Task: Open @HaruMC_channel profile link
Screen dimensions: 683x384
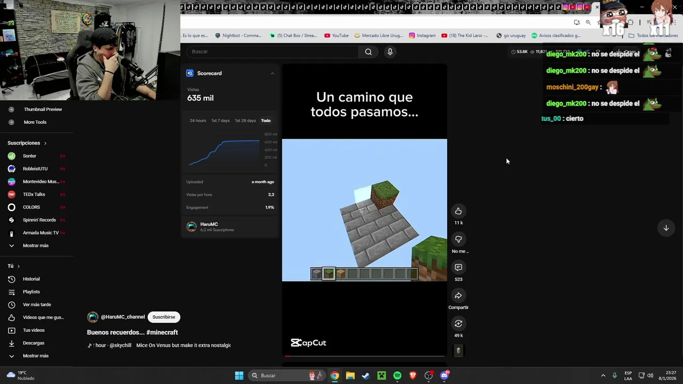Action: click(x=123, y=317)
